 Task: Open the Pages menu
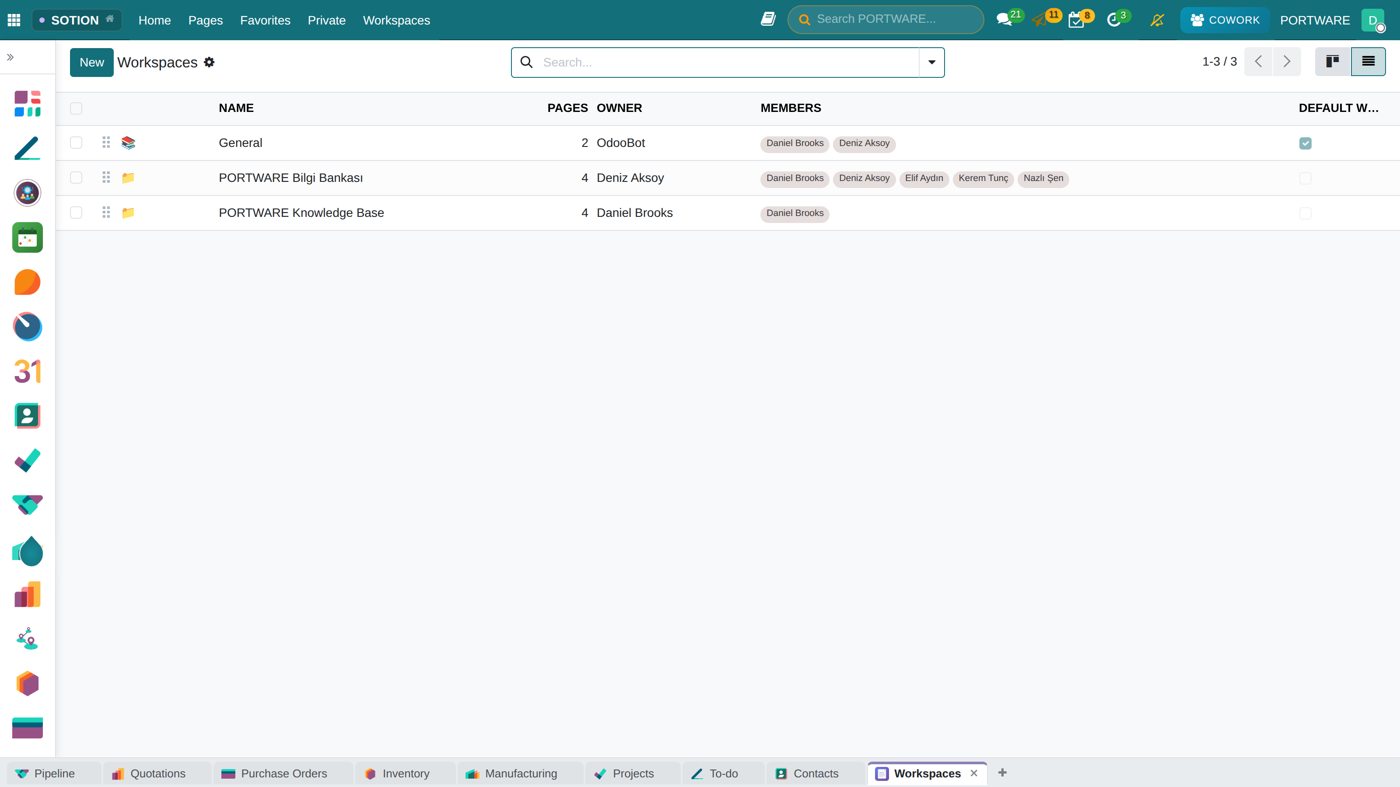(206, 20)
